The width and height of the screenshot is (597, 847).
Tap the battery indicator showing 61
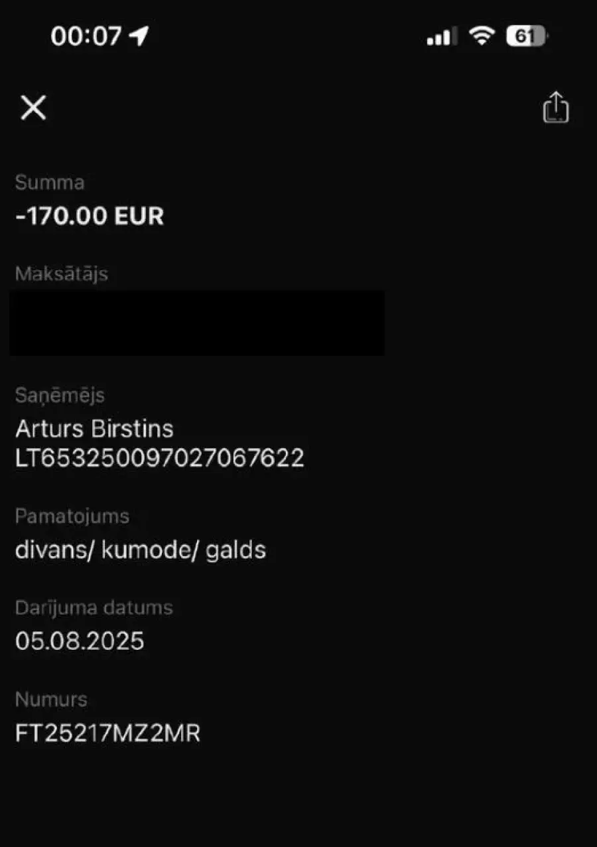[526, 36]
